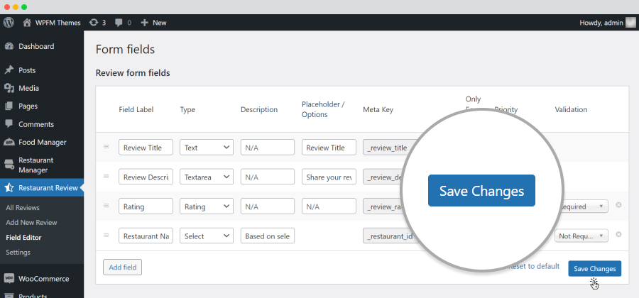Open the Food Manager menu
Image resolution: width=639 pixels, height=298 pixels.
[x=42, y=142]
